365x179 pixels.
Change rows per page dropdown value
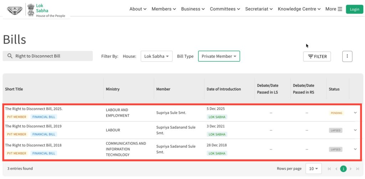pyautogui.click(x=313, y=169)
